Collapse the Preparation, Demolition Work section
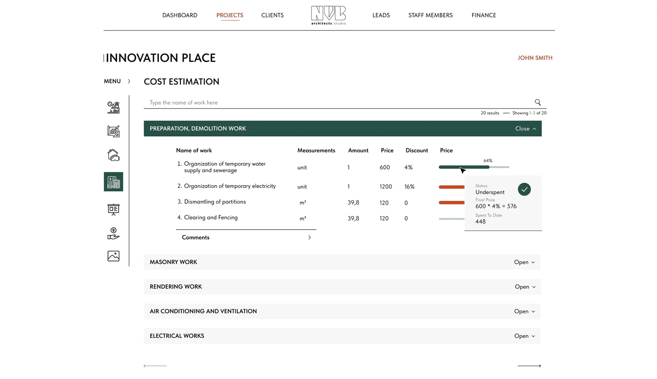The height and width of the screenshot is (379, 657). [525, 129]
